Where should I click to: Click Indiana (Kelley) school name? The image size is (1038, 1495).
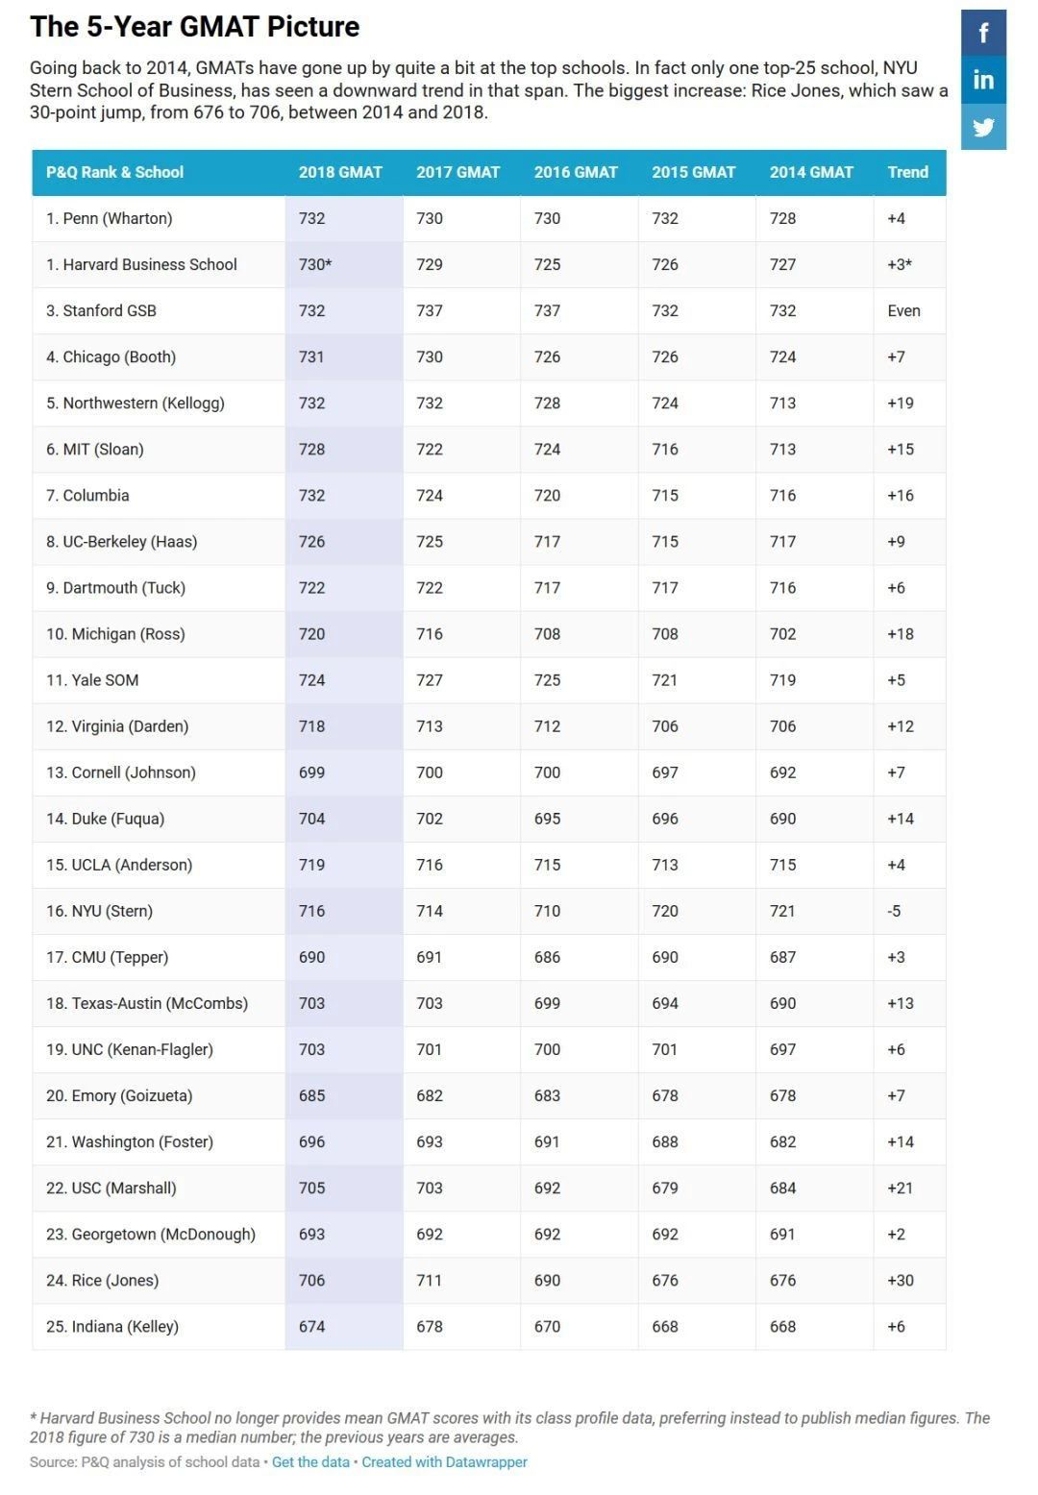(112, 1326)
